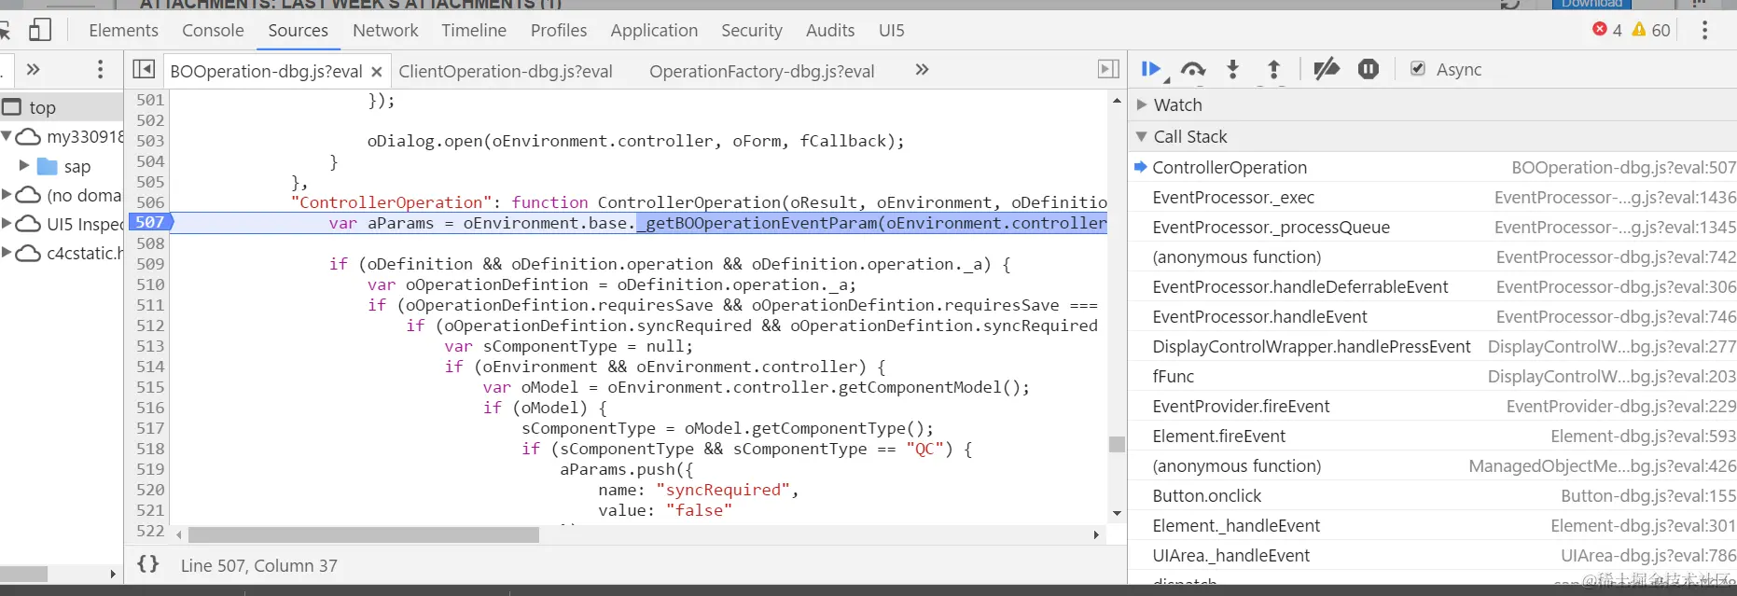Hide debugger sidebar toggle
1737x596 pixels.
point(1107,69)
